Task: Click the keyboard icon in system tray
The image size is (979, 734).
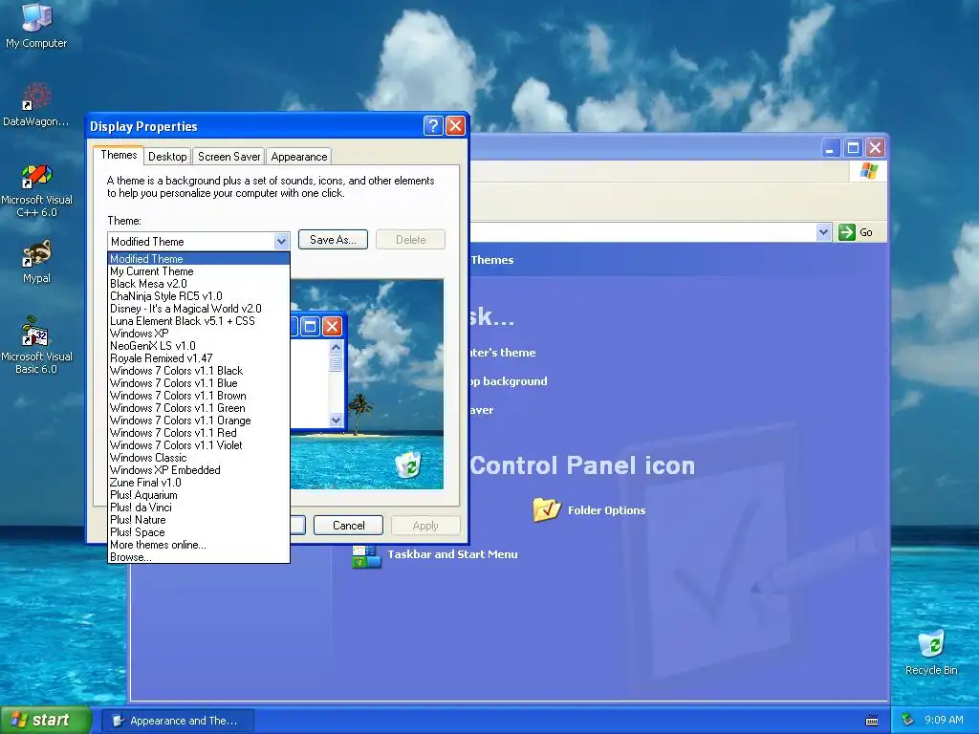Action: tap(872, 721)
